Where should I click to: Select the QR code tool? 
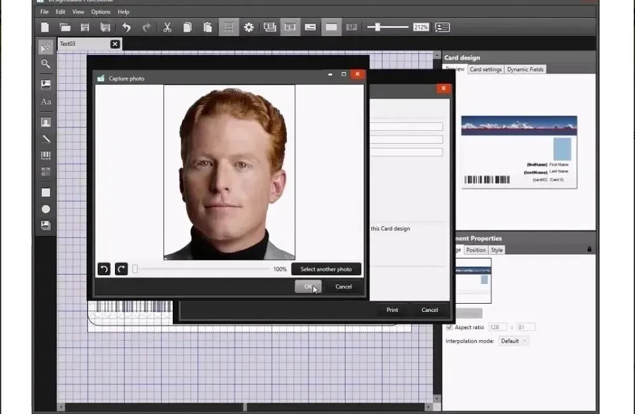tap(46, 171)
